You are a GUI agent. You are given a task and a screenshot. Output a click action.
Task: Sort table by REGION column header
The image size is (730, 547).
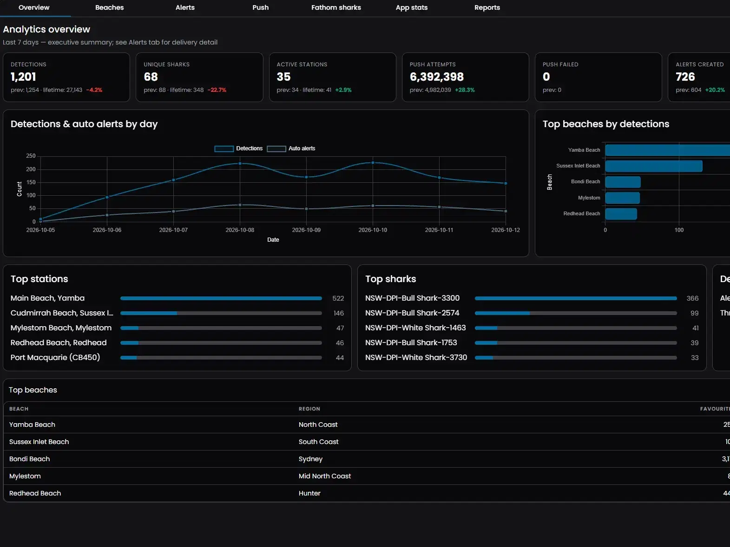click(x=309, y=409)
